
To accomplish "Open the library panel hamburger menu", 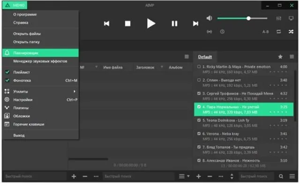I will click(x=187, y=57).
